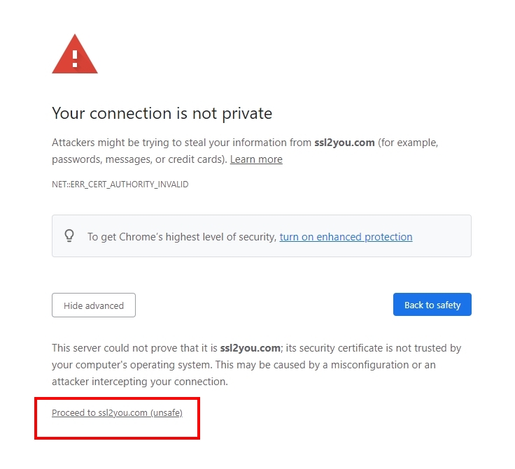
Task: Click the Back to safety button
Action: pos(432,305)
